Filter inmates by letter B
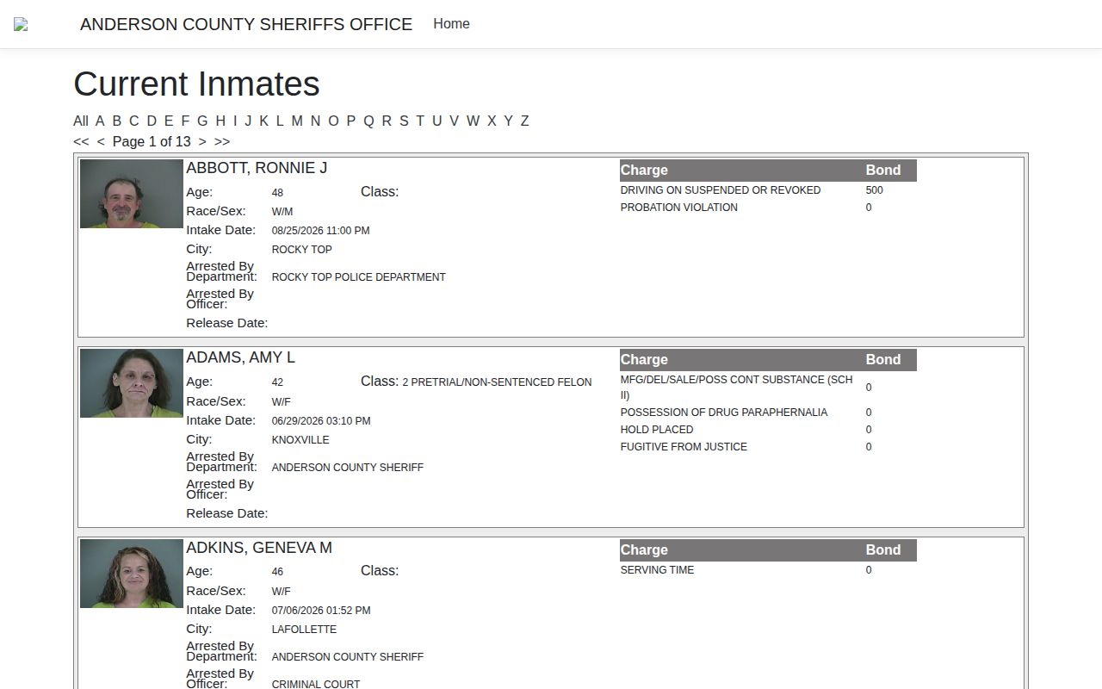The image size is (1102, 689). (x=117, y=121)
